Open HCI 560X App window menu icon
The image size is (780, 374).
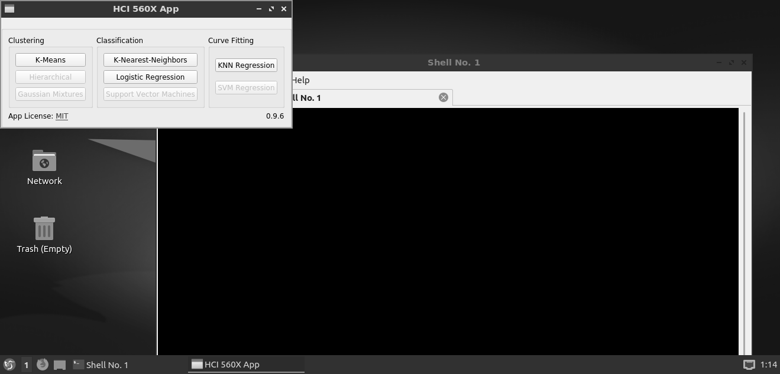tap(9, 9)
